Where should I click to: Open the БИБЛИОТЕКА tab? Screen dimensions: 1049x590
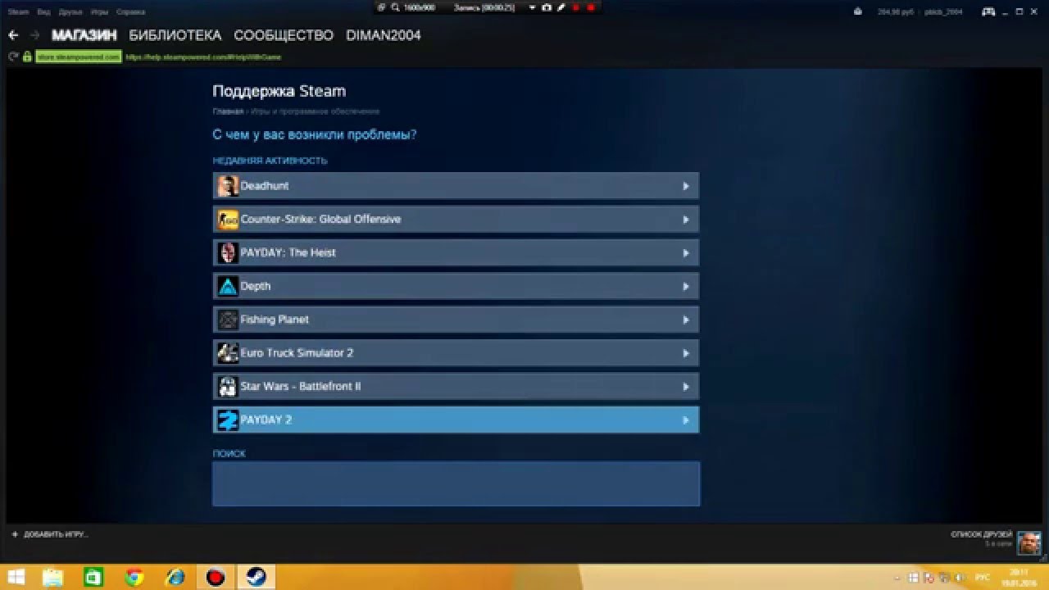(x=175, y=35)
